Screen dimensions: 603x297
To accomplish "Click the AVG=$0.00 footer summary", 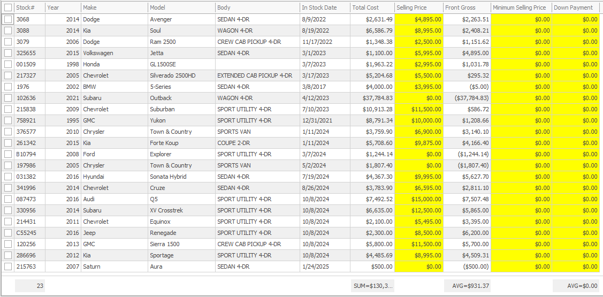I will (576, 286).
